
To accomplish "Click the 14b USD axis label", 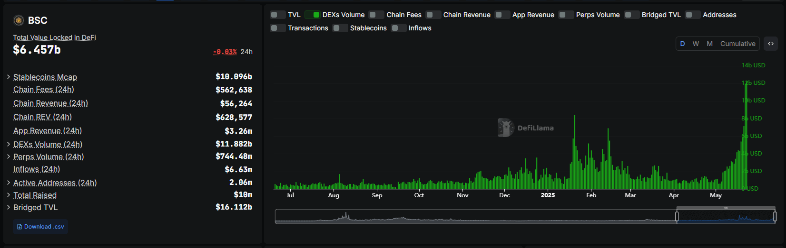I will coord(753,65).
